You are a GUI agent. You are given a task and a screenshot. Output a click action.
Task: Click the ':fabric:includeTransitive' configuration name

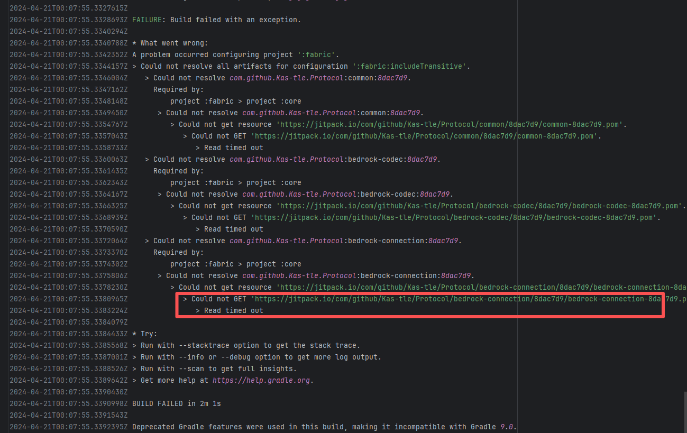pos(410,67)
